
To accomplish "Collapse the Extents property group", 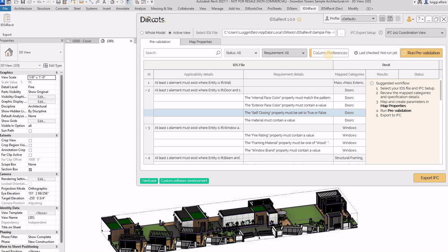I will tap(57, 135).
